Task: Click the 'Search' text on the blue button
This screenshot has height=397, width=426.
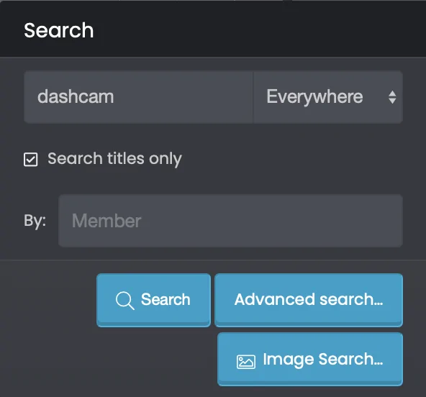Action: [166, 299]
